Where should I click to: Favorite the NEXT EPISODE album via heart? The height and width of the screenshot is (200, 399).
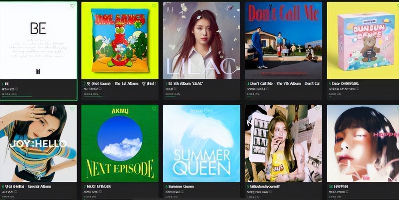pyautogui.click(x=154, y=109)
